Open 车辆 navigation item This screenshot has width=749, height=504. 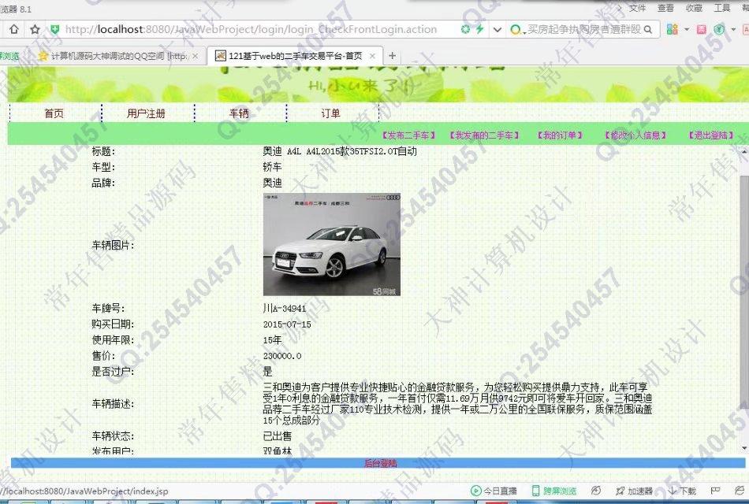click(239, 113)
